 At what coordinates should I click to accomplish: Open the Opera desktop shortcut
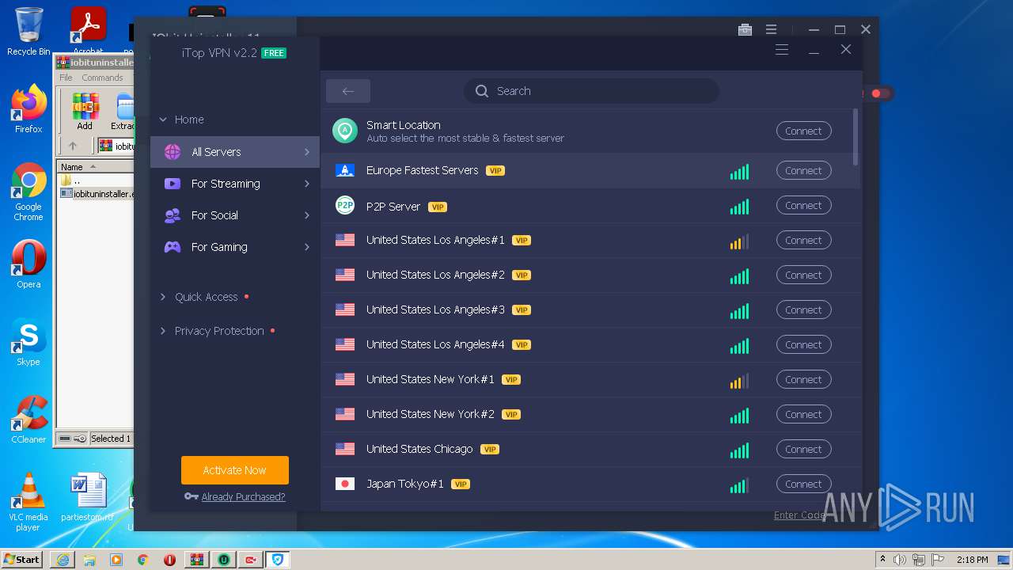click(28, 265)
